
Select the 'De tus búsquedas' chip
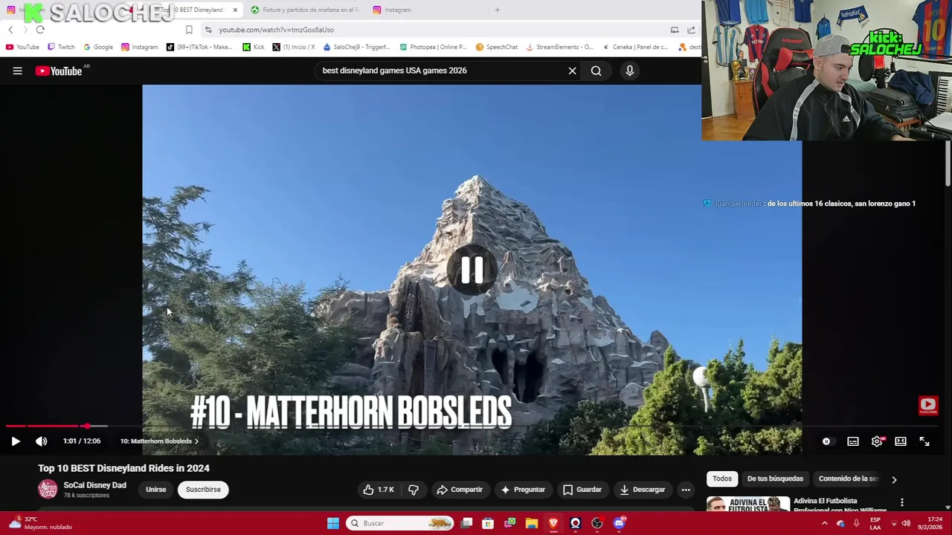click(775, 479)
